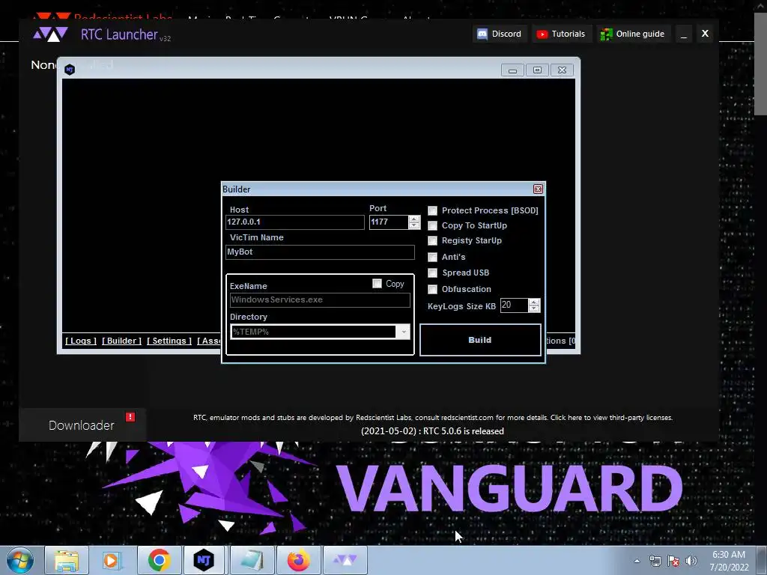Close the Builder dialog

[x=538, y=189]
